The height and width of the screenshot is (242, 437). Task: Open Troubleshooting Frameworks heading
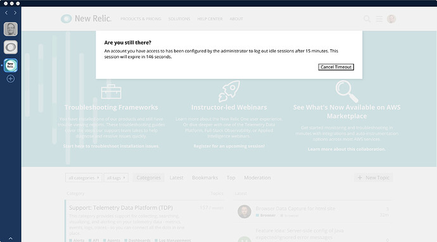pos(111,107)
